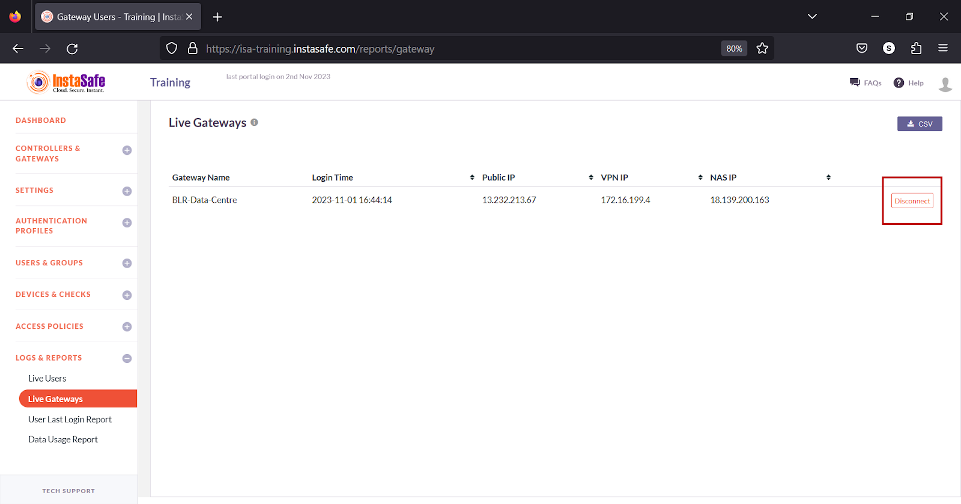Open a new tab with plus

217,17
